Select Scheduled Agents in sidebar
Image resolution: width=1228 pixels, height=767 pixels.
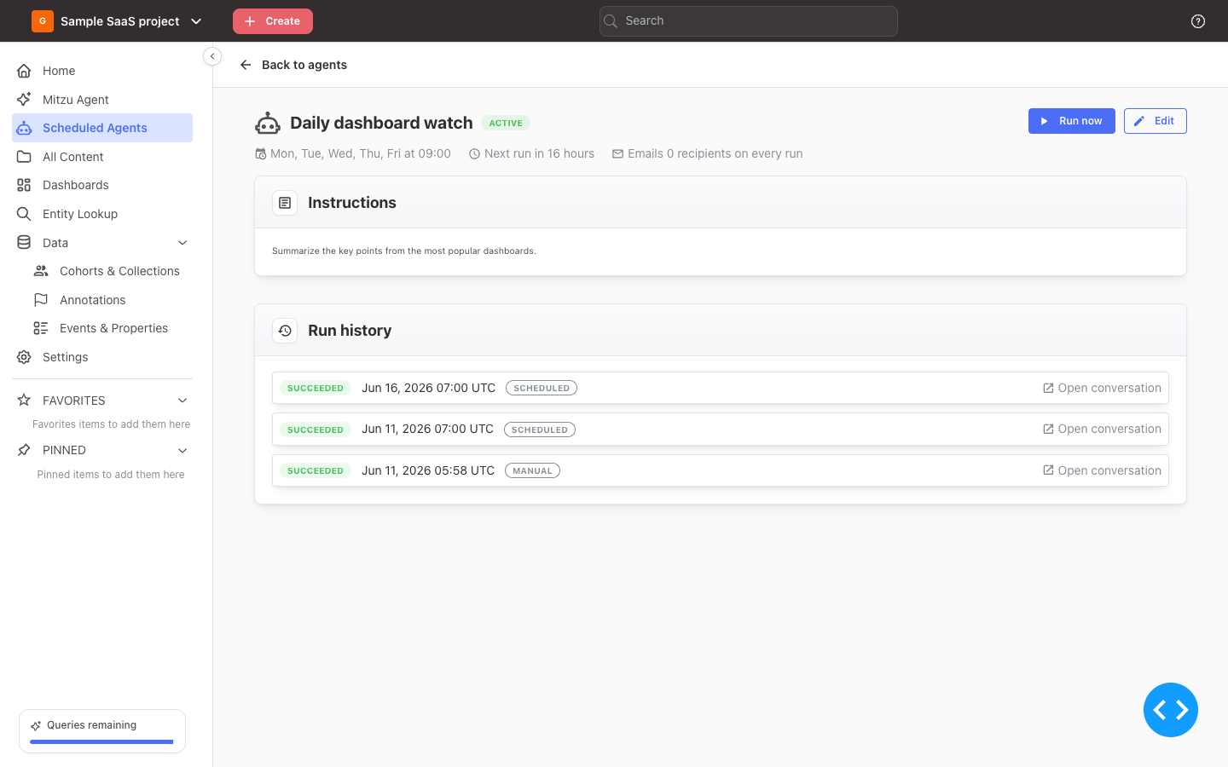pos(102,128)
